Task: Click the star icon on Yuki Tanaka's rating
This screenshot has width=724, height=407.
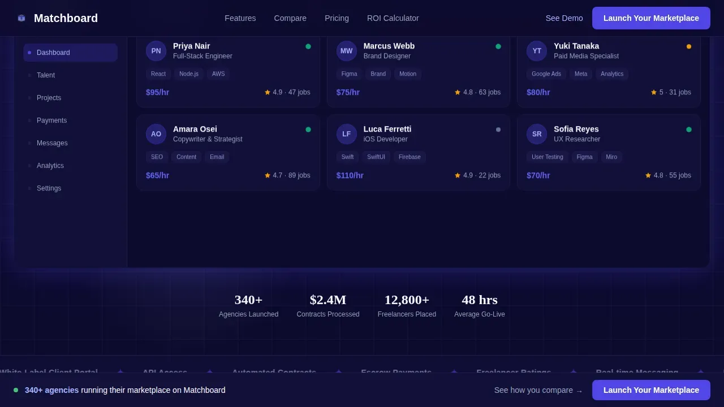Action: (x=654, y=92)
